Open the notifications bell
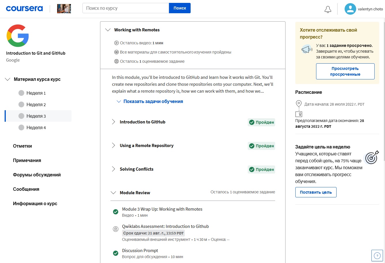This screenshot has height=263, width=385. click(328, 9)
